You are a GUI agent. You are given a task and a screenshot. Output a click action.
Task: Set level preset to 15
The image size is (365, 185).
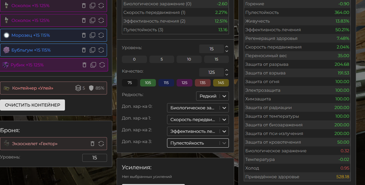click(x=217, y=59)
